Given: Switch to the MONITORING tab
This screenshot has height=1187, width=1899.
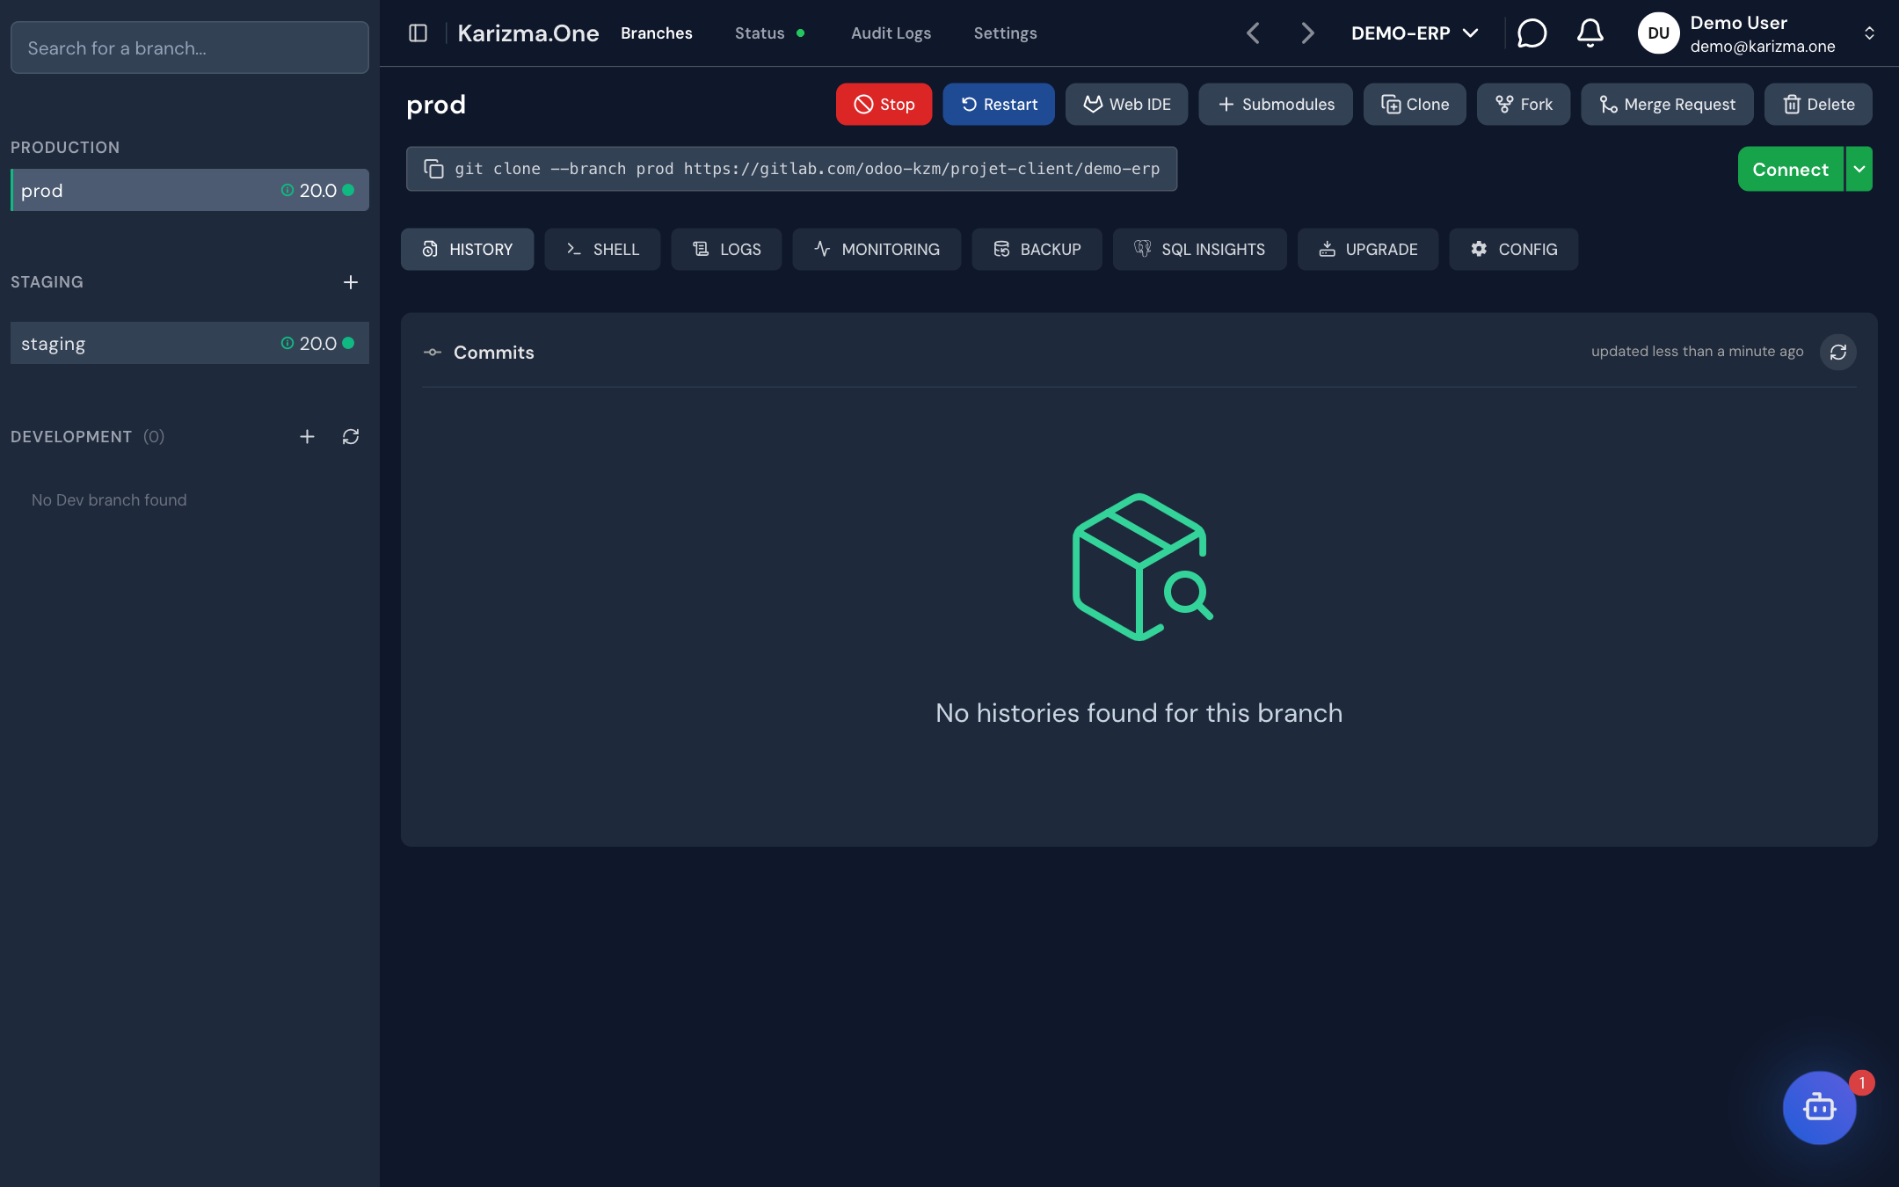Looking at the screenshot, I should [x=877, y=250].
